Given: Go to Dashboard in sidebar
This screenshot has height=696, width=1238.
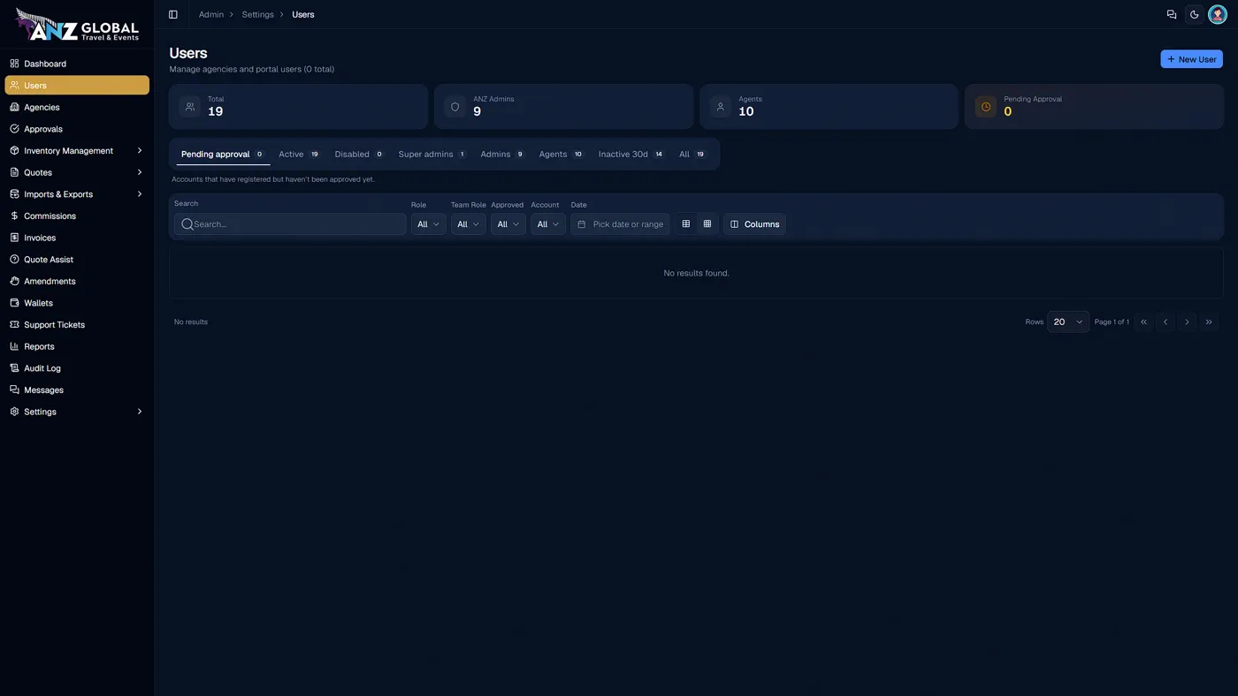Looking at the screenshot, I should pos(77,64).
